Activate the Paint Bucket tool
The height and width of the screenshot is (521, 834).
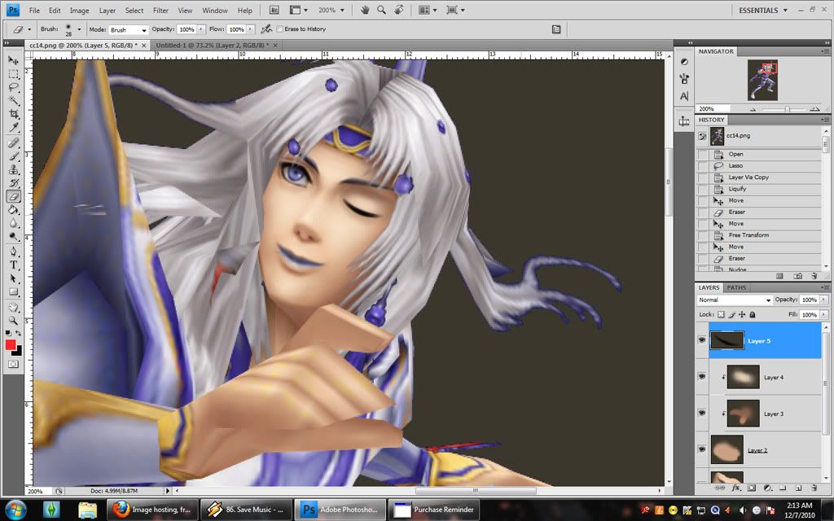coord(14,210)
